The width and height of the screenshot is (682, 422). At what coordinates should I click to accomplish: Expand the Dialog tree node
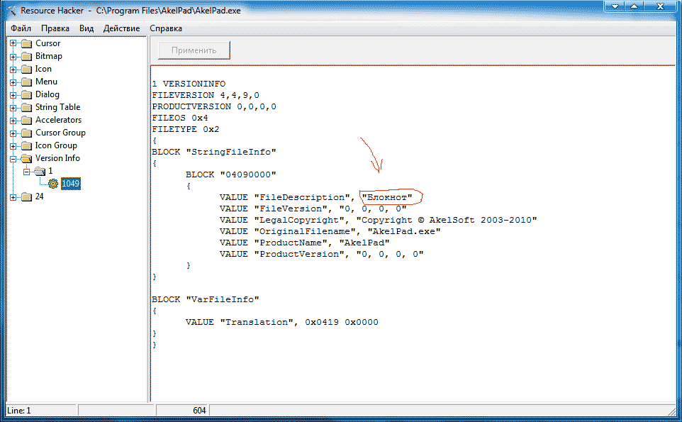tap(13, 95)
